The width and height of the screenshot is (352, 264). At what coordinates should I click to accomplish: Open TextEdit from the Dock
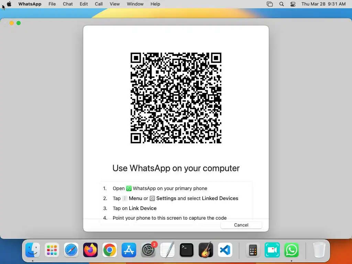[x=167, y=250]
